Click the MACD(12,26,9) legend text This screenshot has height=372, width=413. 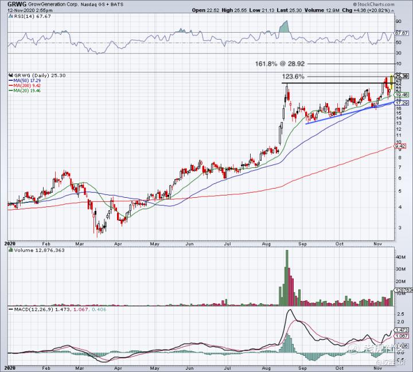(x=34, y=310)
